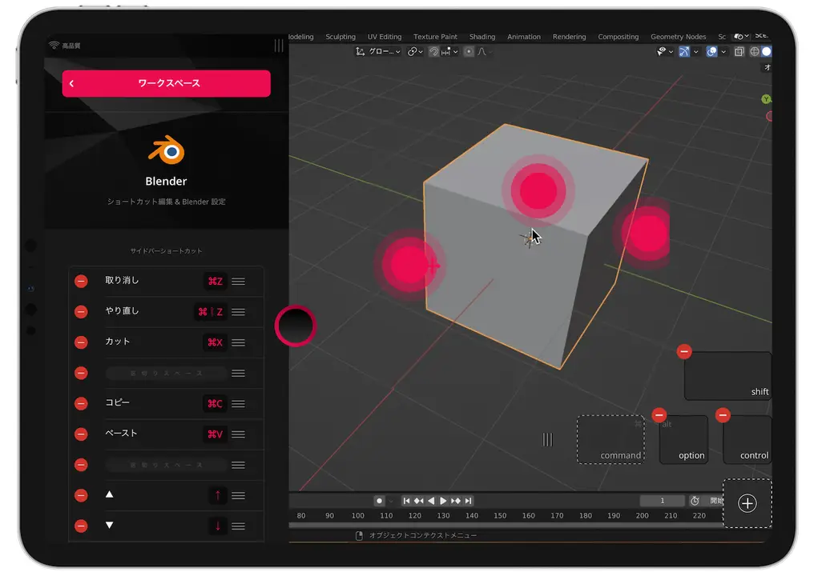The height and width of the screenshot is (576, 814).
Task: Toggle the snapping magnet icon in the toolbar
Action: pos(434,51)
